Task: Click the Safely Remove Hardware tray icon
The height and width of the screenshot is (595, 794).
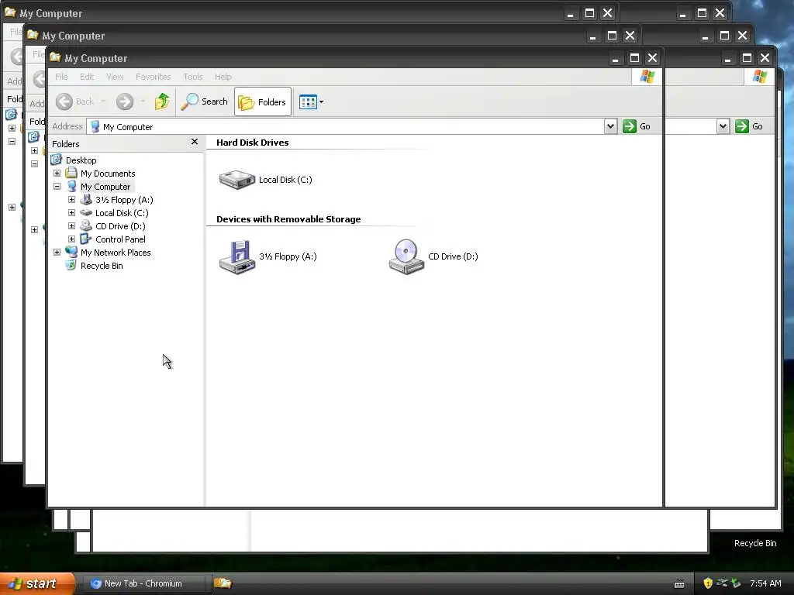Action: point(736,584)
